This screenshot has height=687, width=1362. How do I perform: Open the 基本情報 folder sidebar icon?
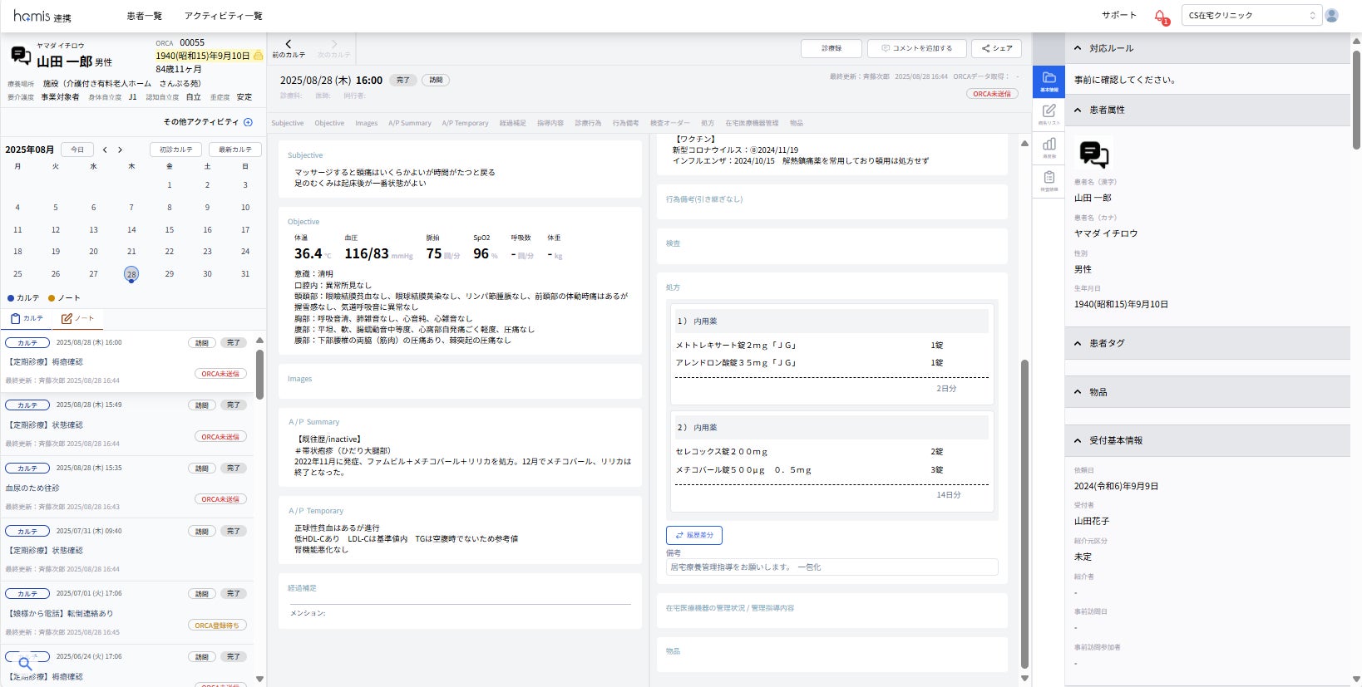tap(1049, 81)
